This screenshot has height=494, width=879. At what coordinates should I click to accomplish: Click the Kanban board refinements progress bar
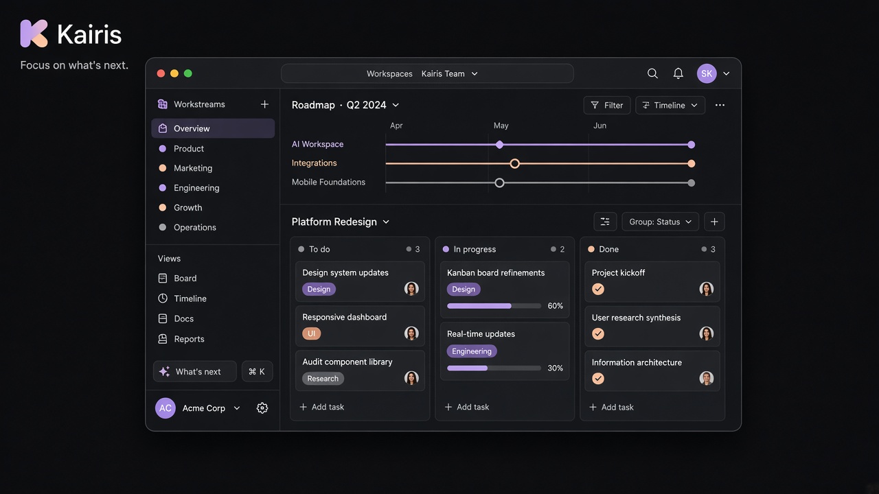(x=493, y=306)
